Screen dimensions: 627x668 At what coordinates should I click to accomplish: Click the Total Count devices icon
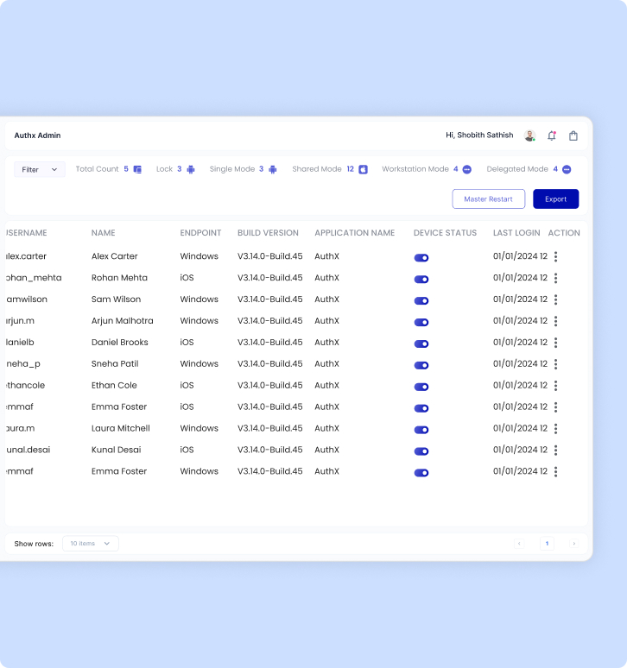[137, 169]
